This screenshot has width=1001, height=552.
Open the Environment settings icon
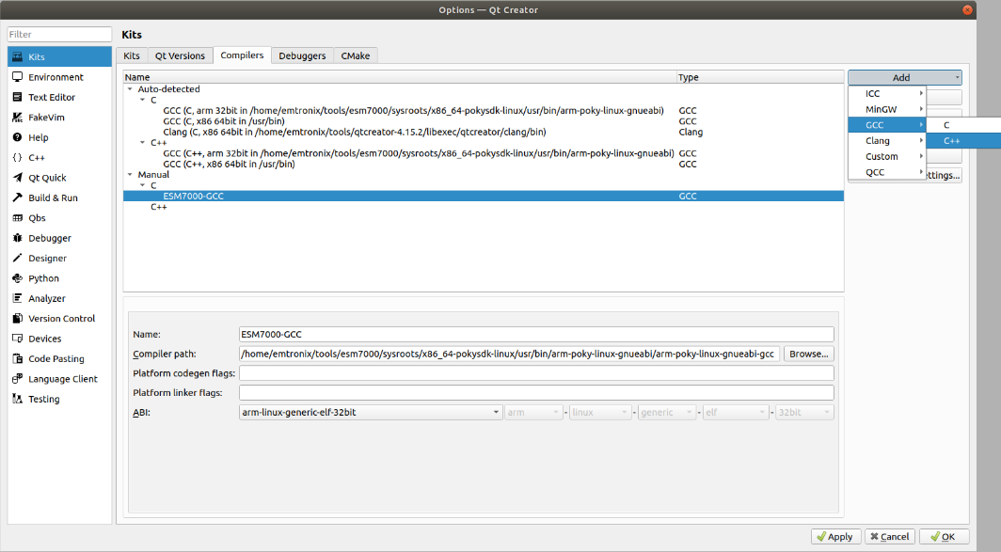coord(17,76)
